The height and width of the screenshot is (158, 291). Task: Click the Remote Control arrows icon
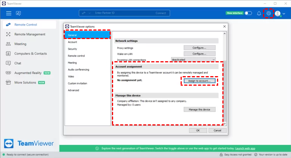click(x=8, y=24)
